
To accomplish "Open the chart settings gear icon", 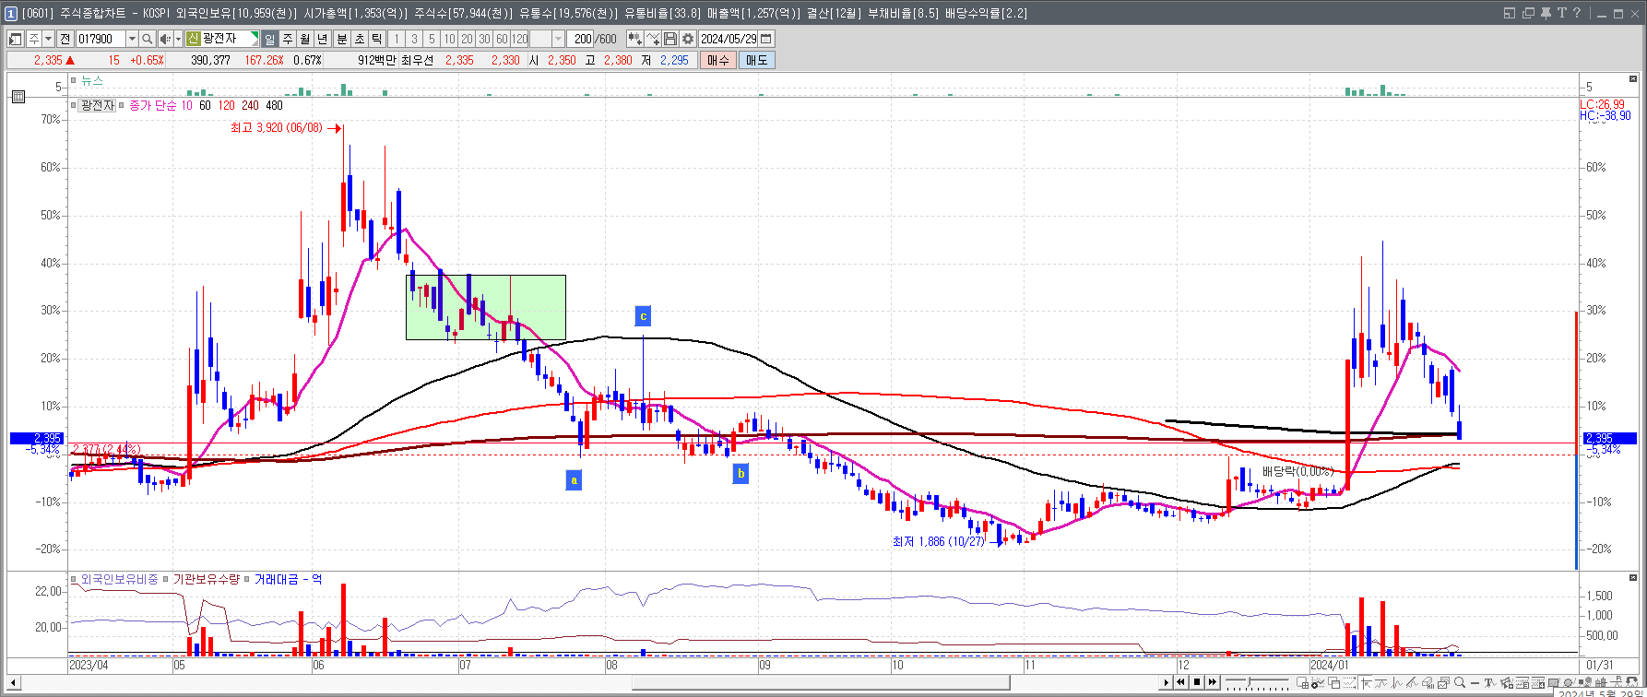I will pos(688,39).
